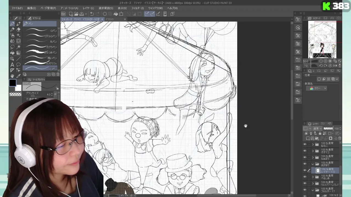Open the Clip Studio support help icon
Image resolution: width=351 pixels, height=197 pixels.
coord(172,14)
